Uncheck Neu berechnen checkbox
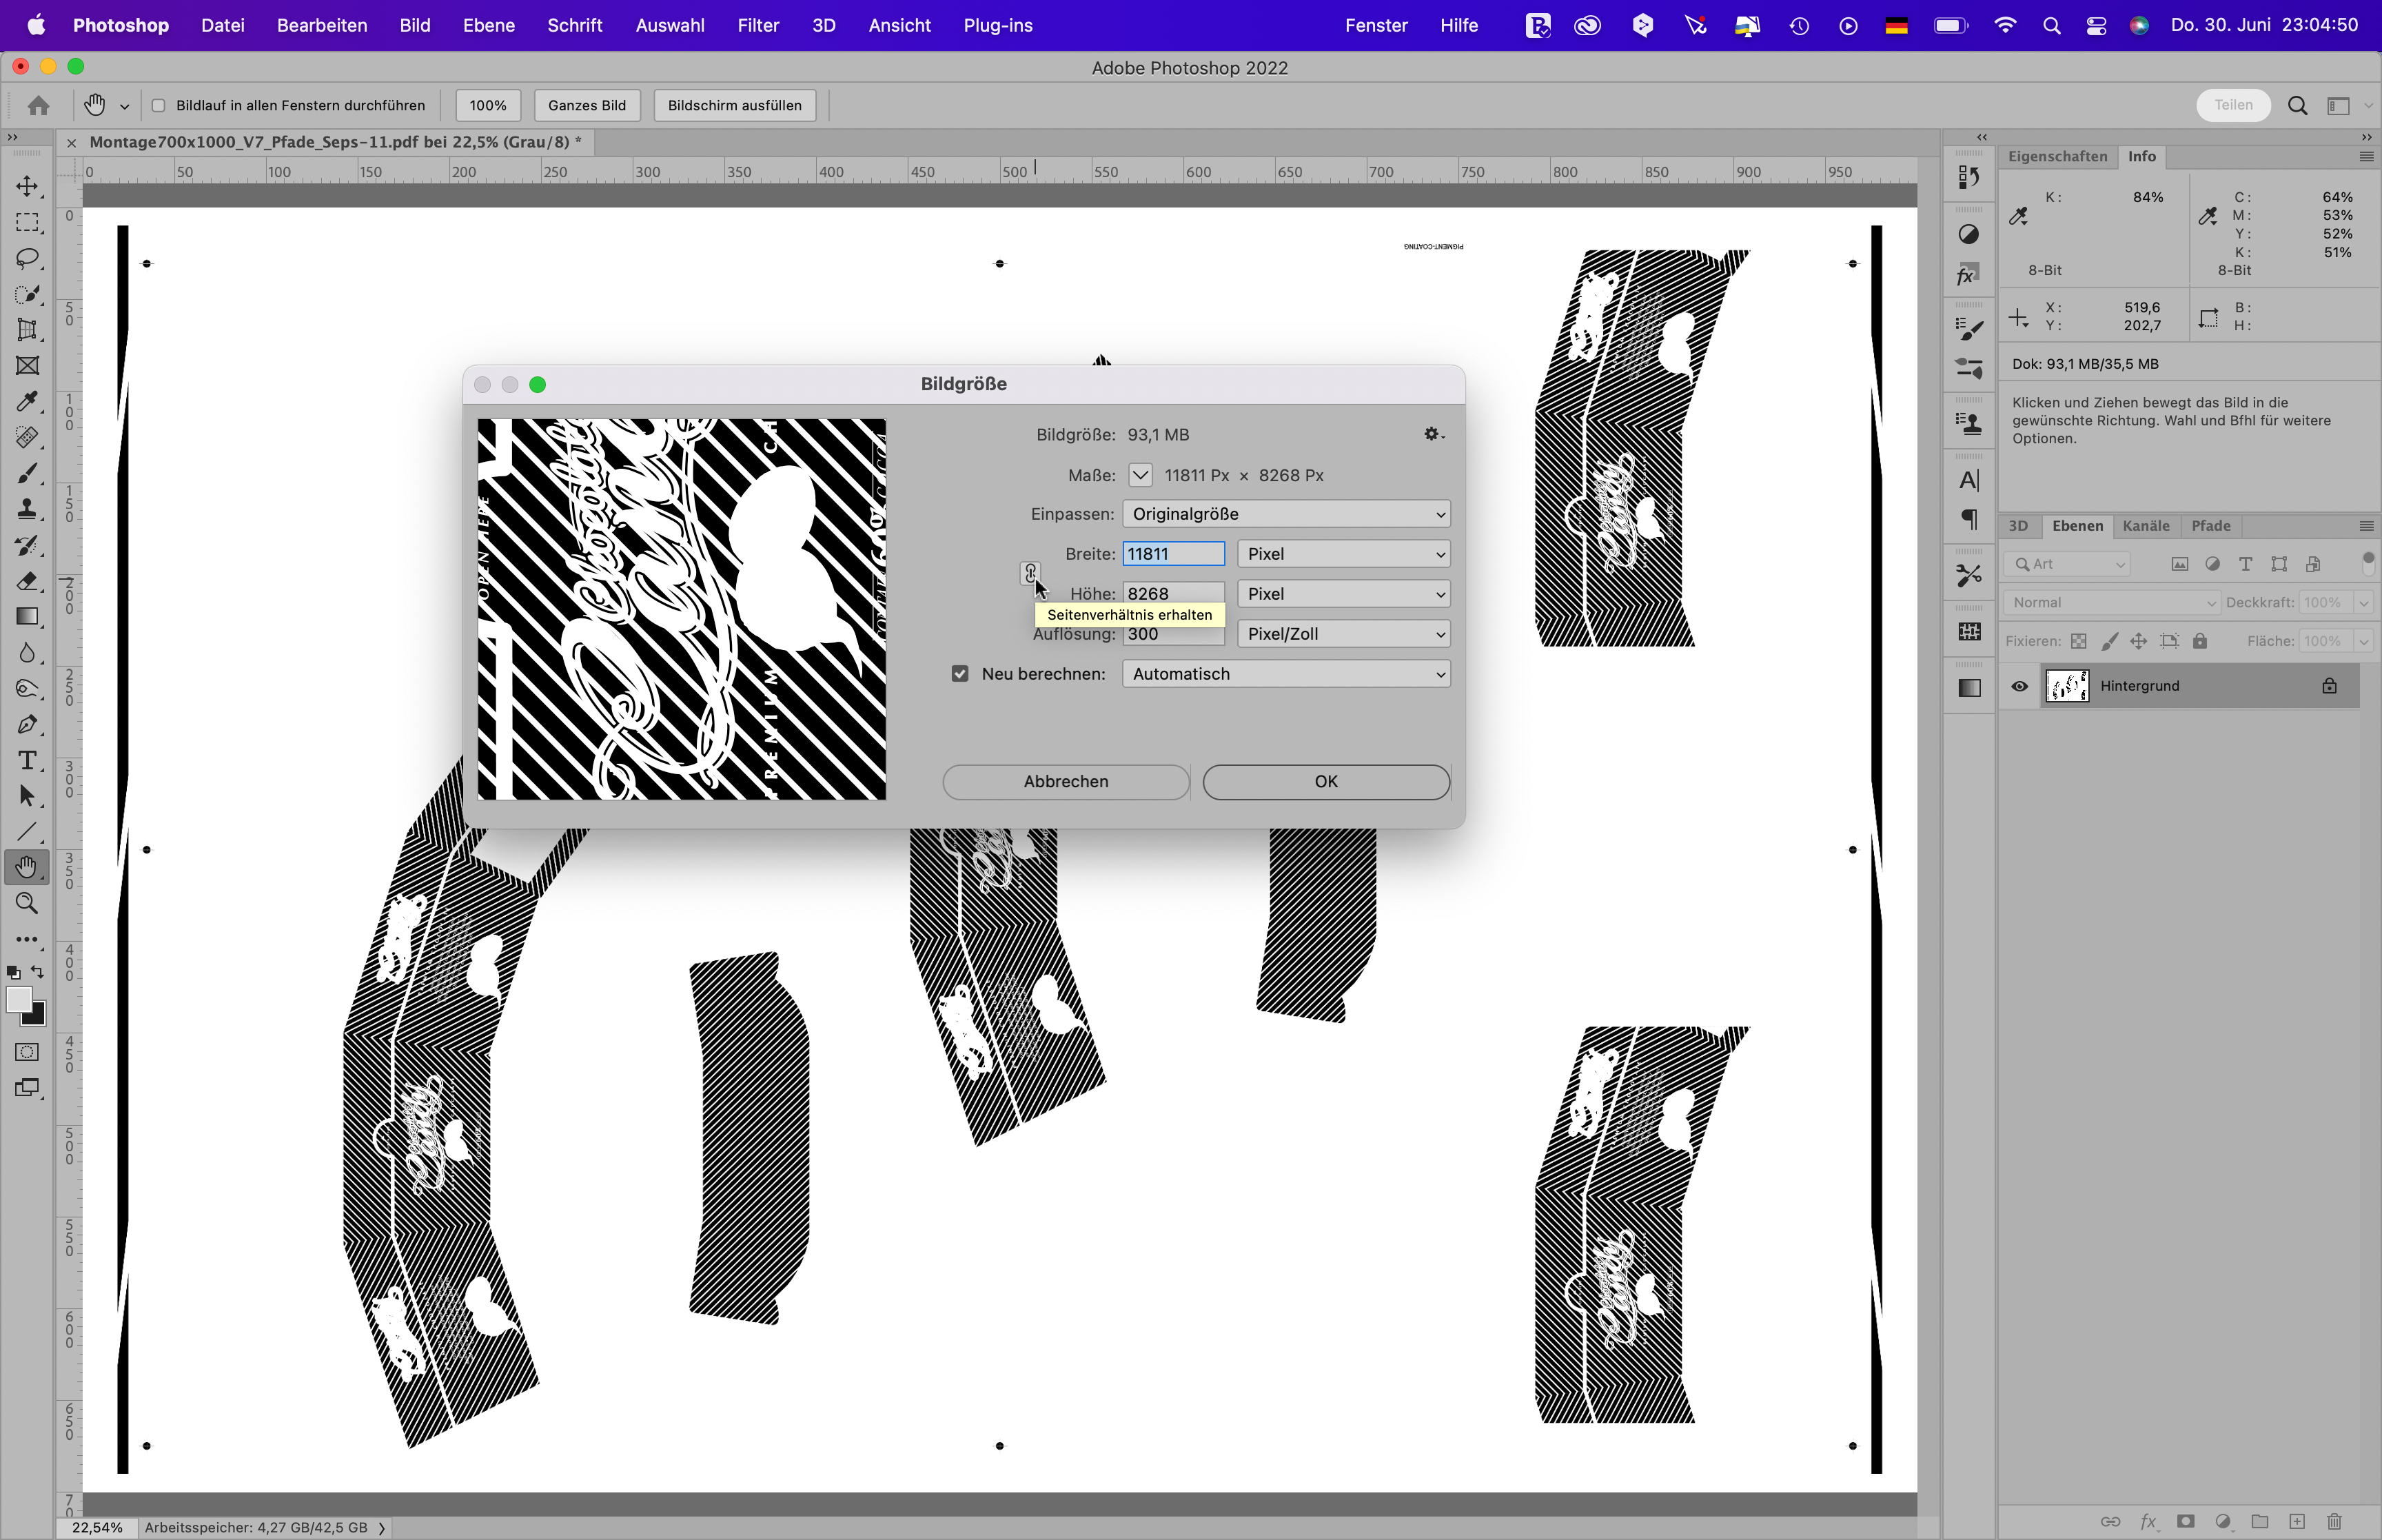This screenshot has width=2382, height=1540. pos(959,674)
